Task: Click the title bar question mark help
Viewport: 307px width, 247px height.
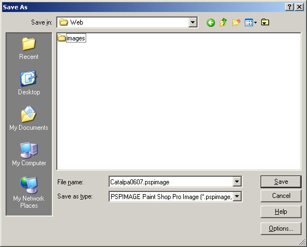Action: (290, 7)
